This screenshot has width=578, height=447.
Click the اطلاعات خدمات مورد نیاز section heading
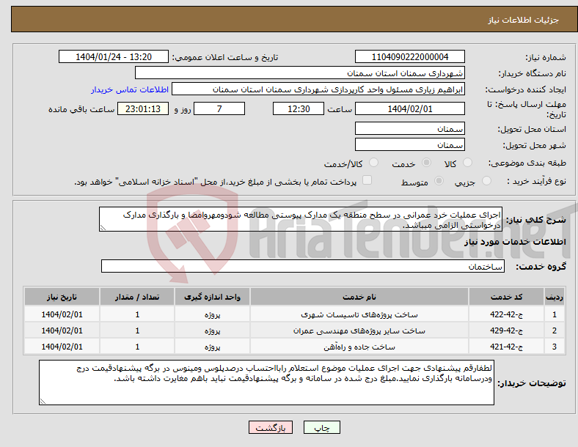tap(515, 242)
